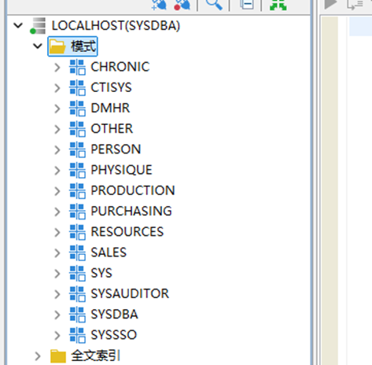
Task: Click the green arrows toolbar icon
Action: (x=278, y=5)
